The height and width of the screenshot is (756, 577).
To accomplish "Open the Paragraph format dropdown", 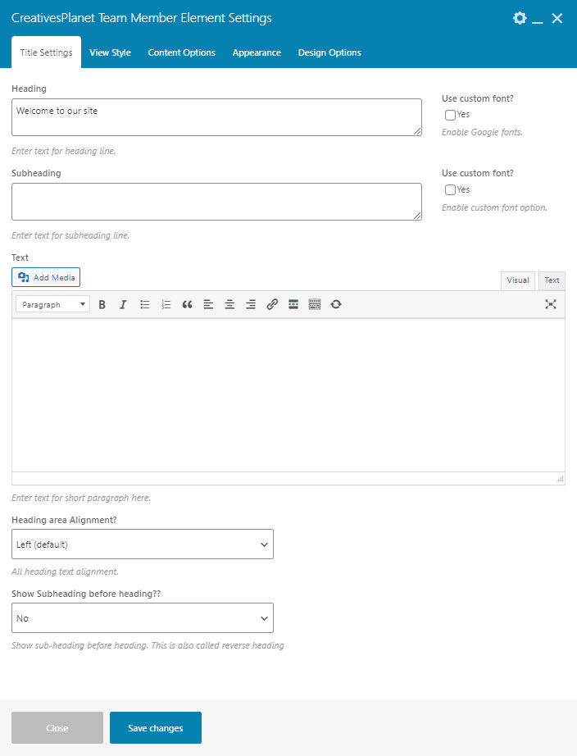I will 53,304.
